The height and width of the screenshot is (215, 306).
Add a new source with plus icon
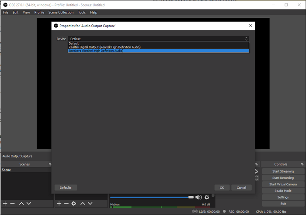click(x=59, y=204)
